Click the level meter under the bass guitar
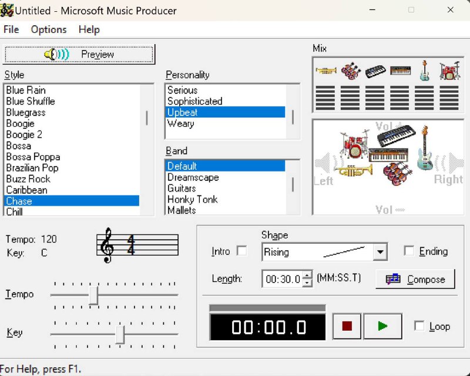The width and height of the screenshot is (470, 376). pos(424,98)
